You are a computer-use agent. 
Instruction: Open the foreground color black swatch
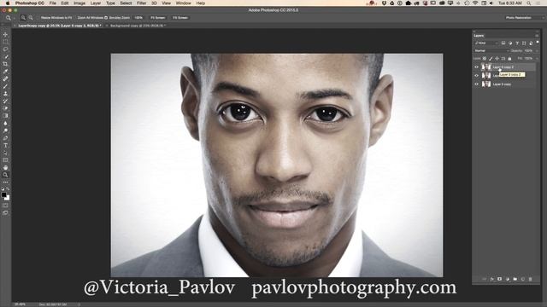click(3, 194)
